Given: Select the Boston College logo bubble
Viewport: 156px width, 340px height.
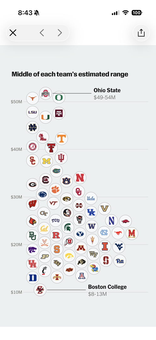Looking at the screenshot, I should click(40, 290).
